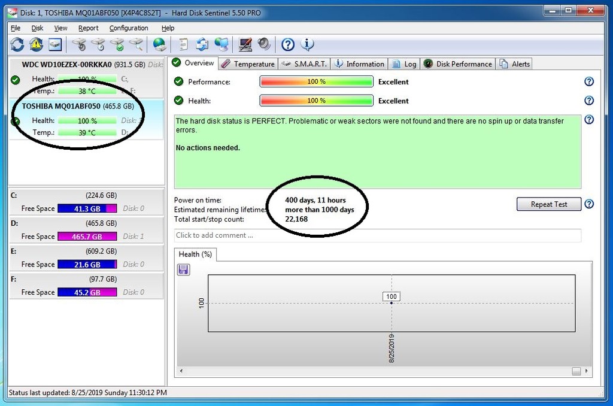Click the Health 100 % bar on Overview
The height and width of the screenshot is (406, 613).
coord(316,101)
